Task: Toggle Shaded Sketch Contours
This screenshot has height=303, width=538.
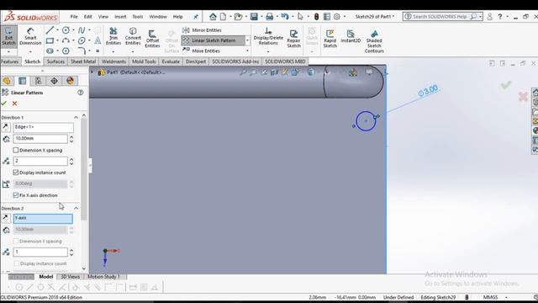Action: coord(374,41)
